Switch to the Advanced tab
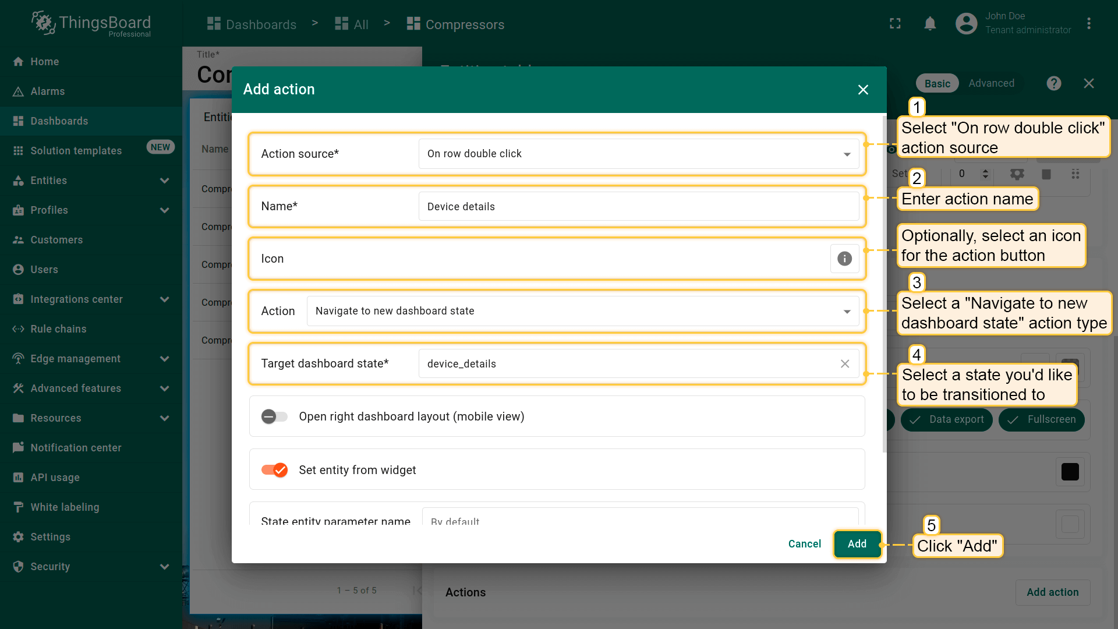The width and height of the screenshot is (1118, 629). pos(991,83)
